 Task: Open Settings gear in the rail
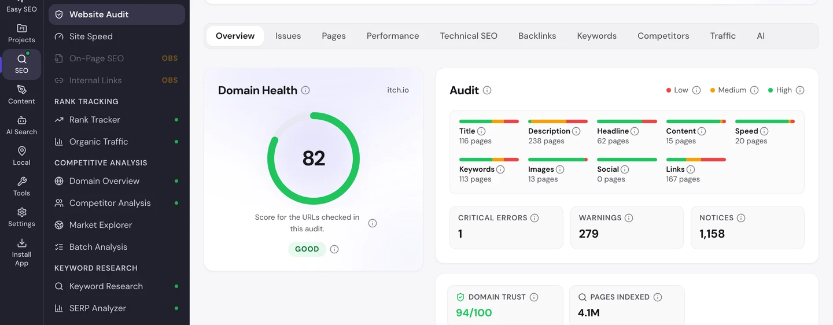(x=21, y=217)
